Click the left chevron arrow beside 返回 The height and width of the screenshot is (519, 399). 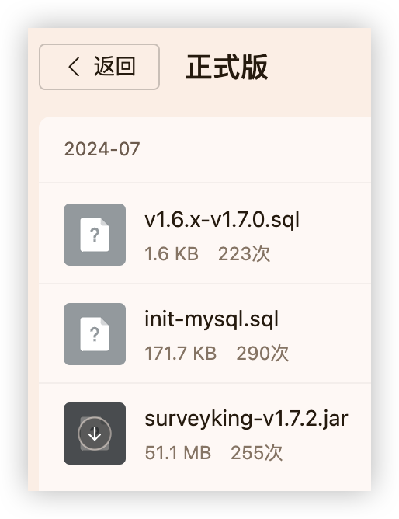point(74,67)
